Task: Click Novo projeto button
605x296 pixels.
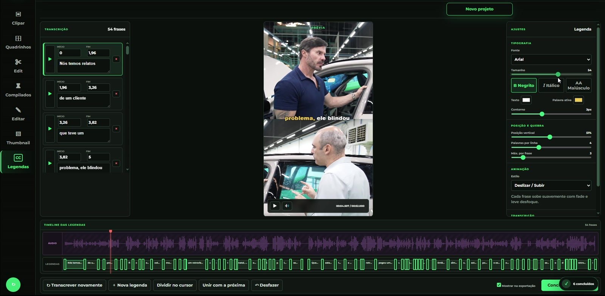Action: [479, 9]
